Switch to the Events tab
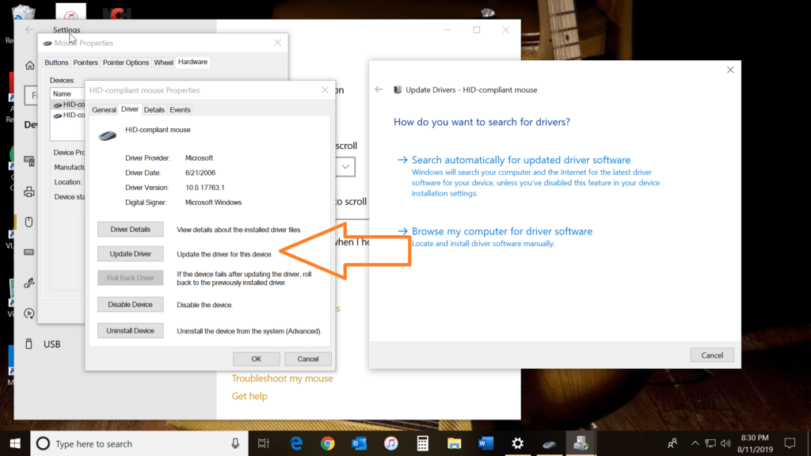Screen dimensions: 811x456 [x=180, y=109]
